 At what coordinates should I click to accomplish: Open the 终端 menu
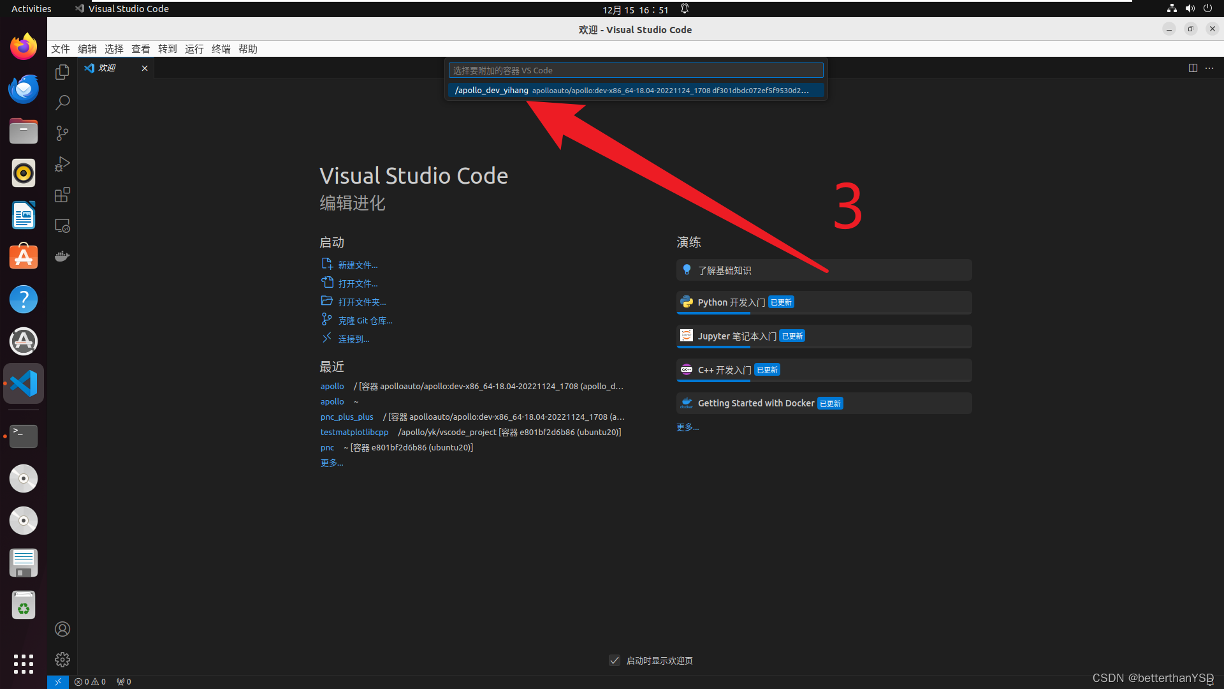[x=221, y=49]
